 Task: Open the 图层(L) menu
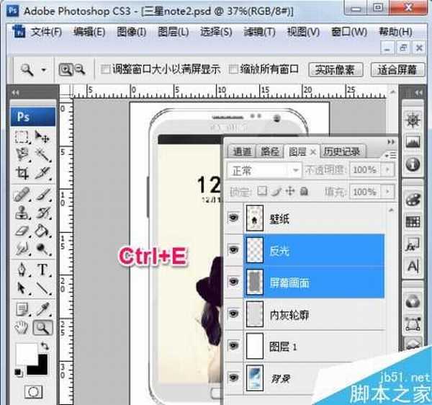click(x=173, y=32)
